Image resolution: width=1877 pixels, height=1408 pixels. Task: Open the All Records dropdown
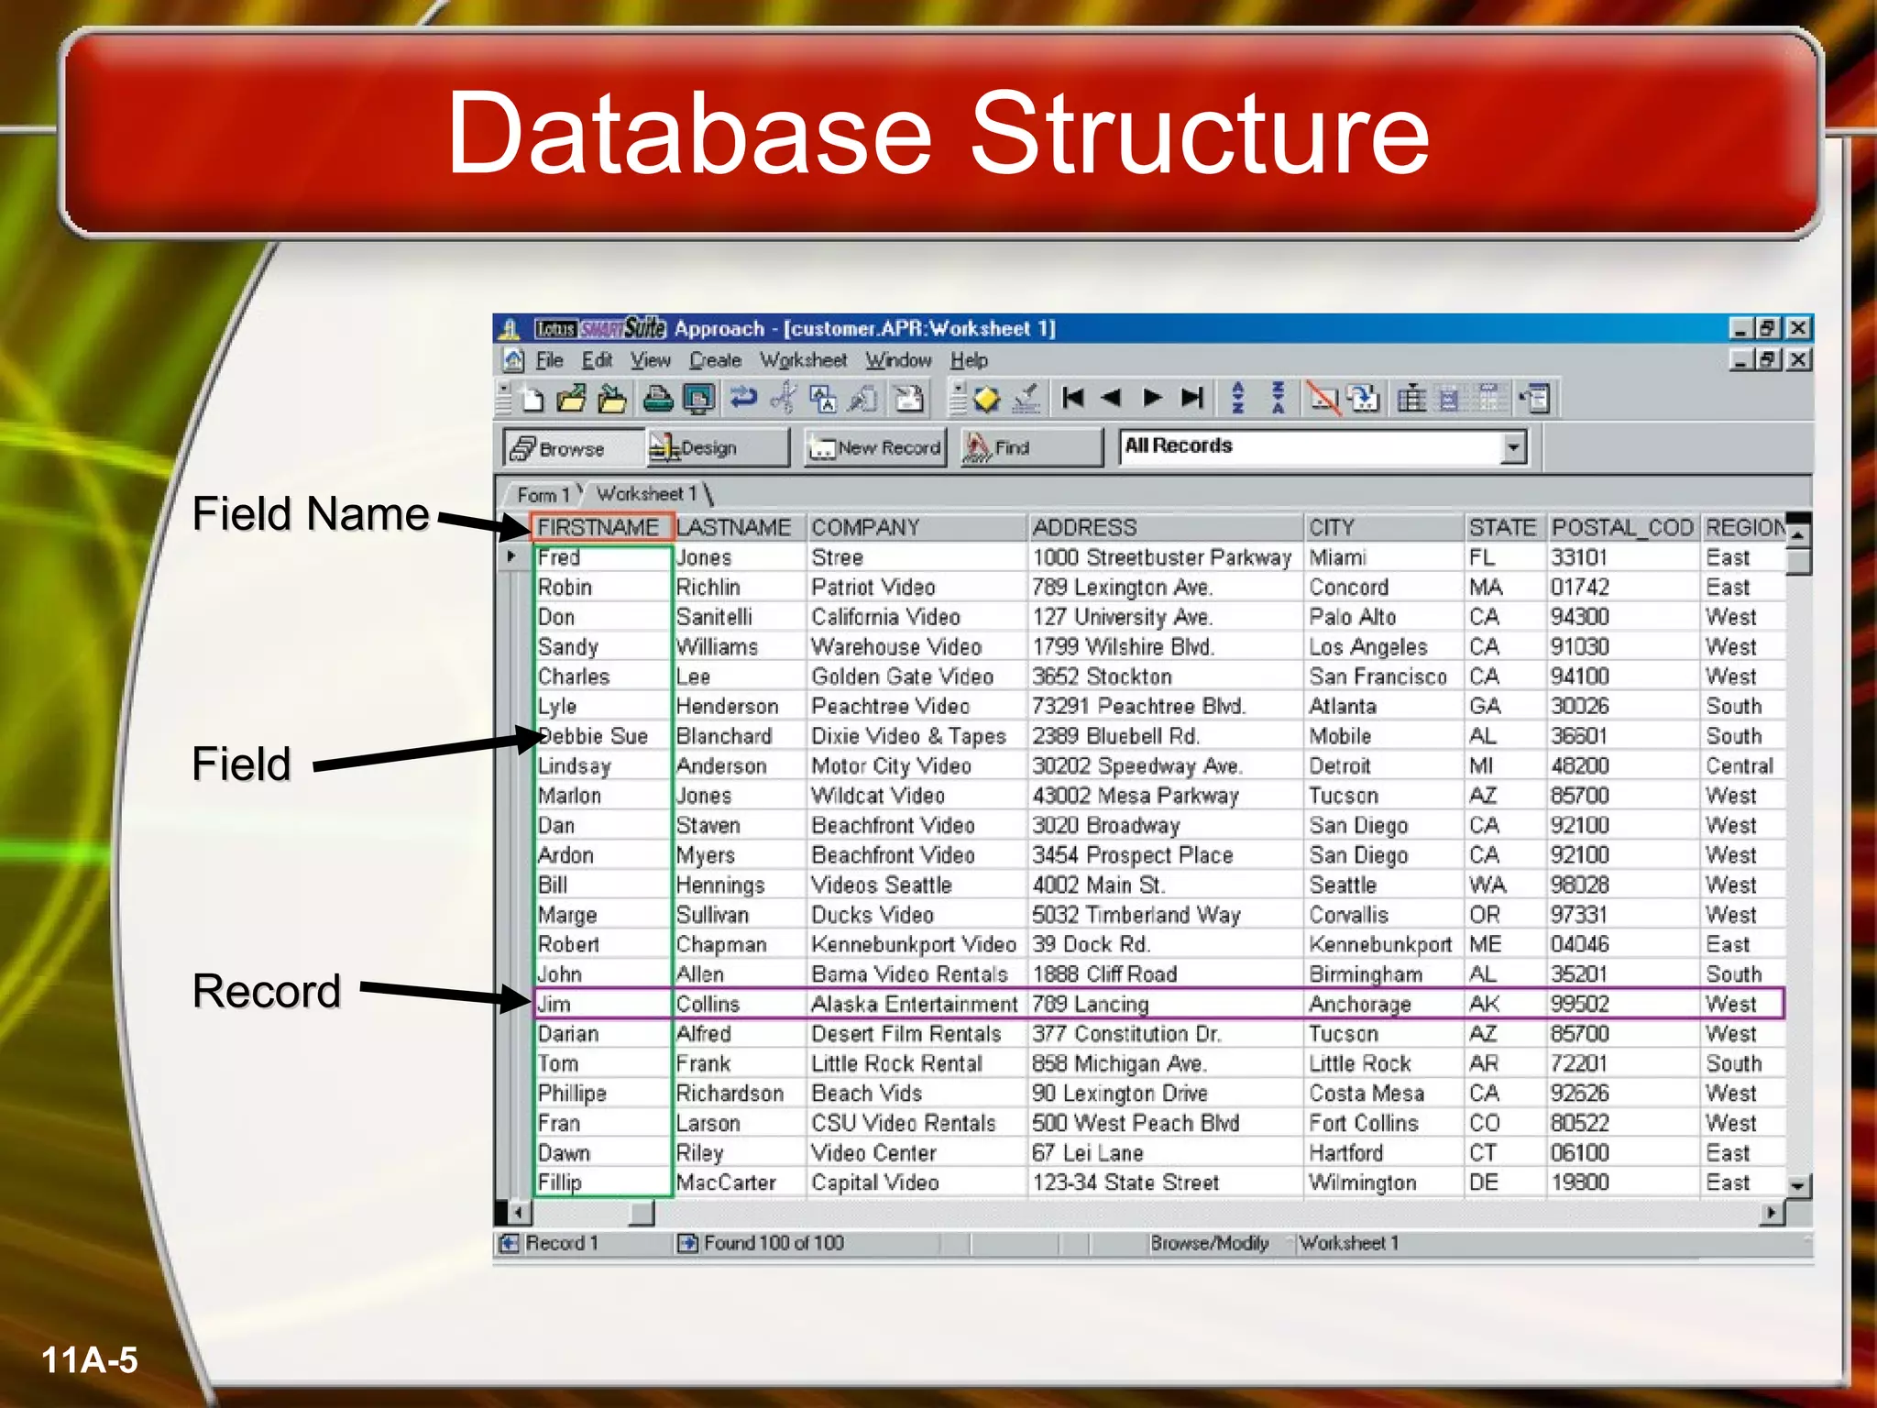(x=1513, y=447)
